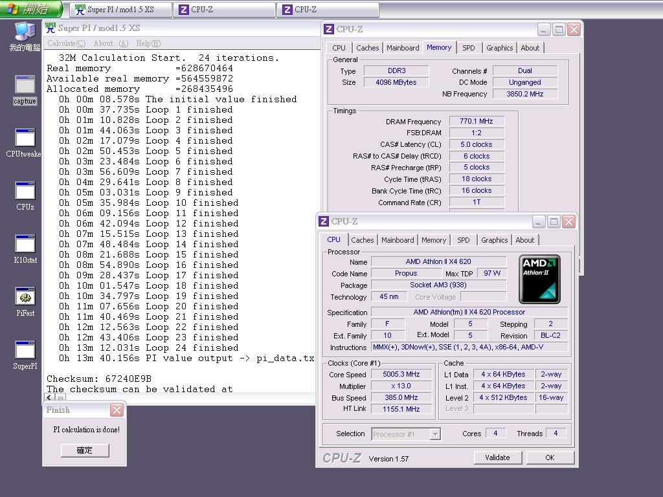The height and width of the screenshot is (497, 663).
Task: Click the FSB:DRAM ratio value 1:2
Action: pos(477,133)
